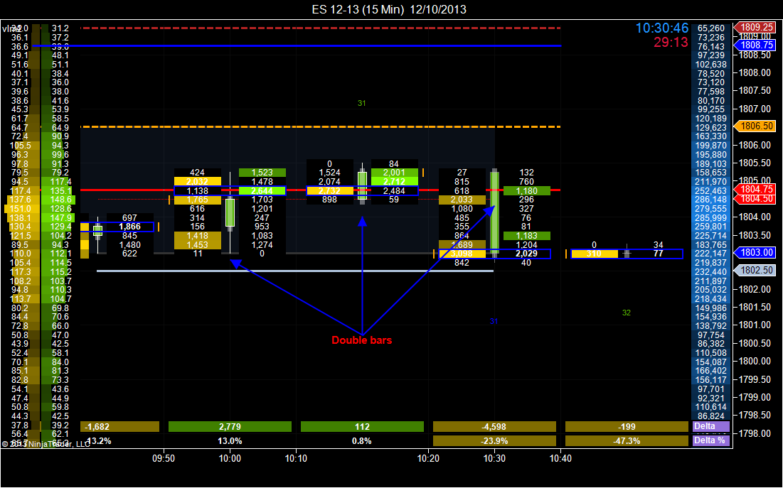Select the olive footprint cell 1,765
This screenshot has width=783, height=488.
click(197, 200)
